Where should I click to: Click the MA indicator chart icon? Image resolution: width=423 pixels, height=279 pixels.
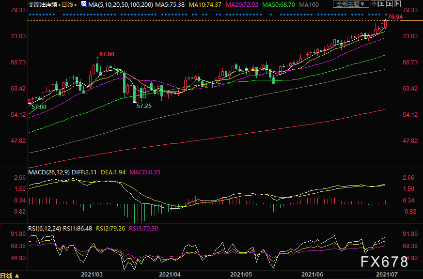[84, 4]
